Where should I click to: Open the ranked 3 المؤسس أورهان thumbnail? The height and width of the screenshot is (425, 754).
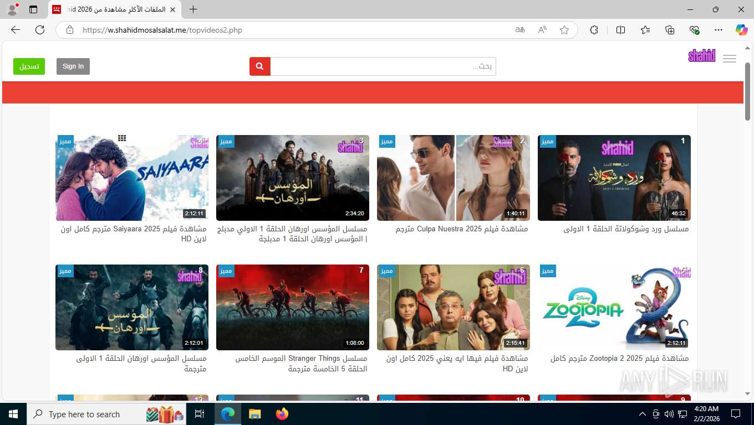pyautogui.click(x=293, y=178)
